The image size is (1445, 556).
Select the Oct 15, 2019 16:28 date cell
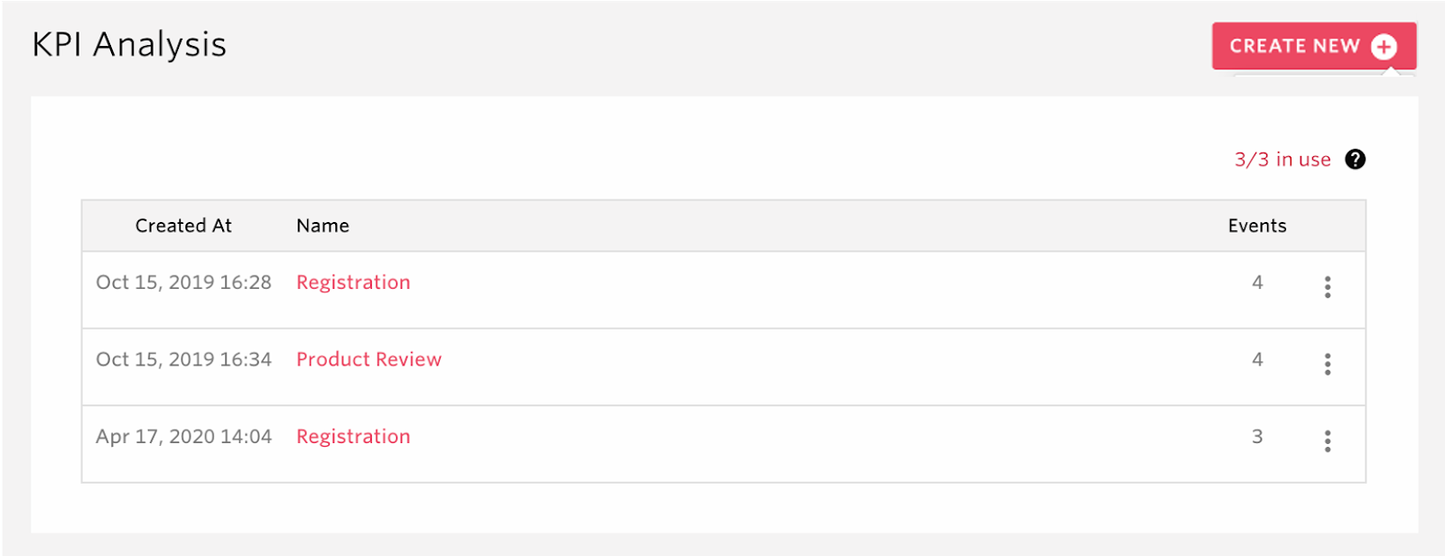pos(183,283)
